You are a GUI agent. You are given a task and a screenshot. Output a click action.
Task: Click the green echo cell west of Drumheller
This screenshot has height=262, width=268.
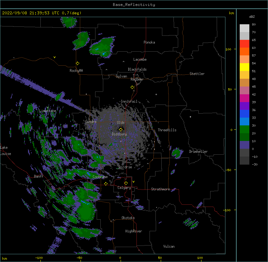tap(177, 152)
